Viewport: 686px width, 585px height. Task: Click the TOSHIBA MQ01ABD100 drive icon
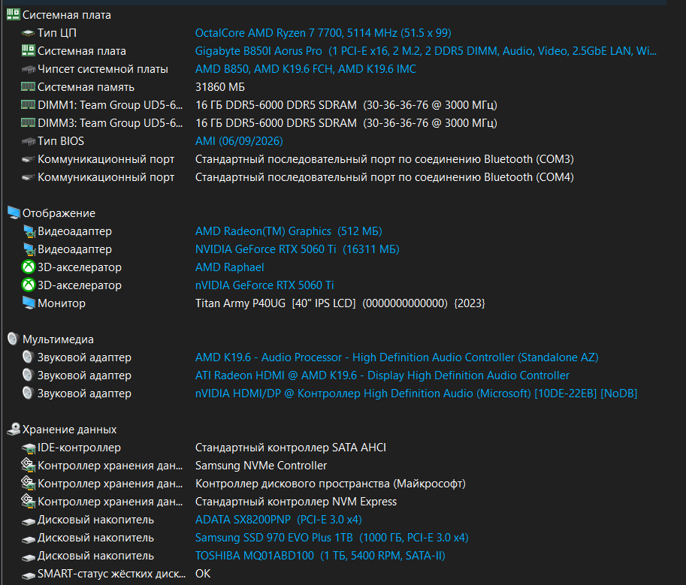29,556
